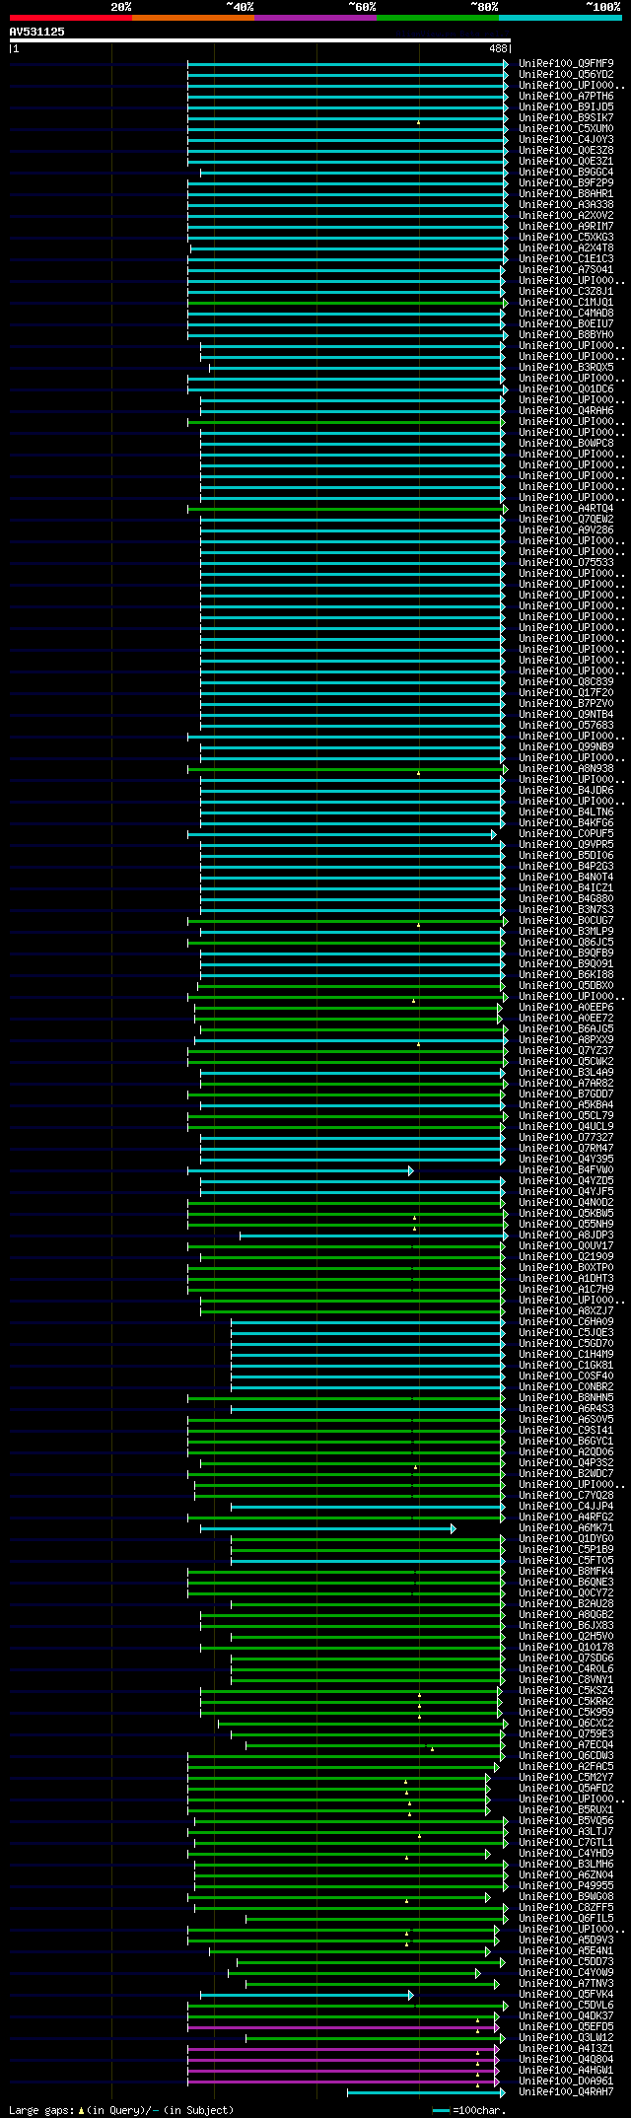Open hit UniRef100_B9SIK7

pos(566,117)
